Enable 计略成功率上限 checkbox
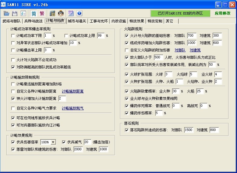 click(x=66, y=36)
